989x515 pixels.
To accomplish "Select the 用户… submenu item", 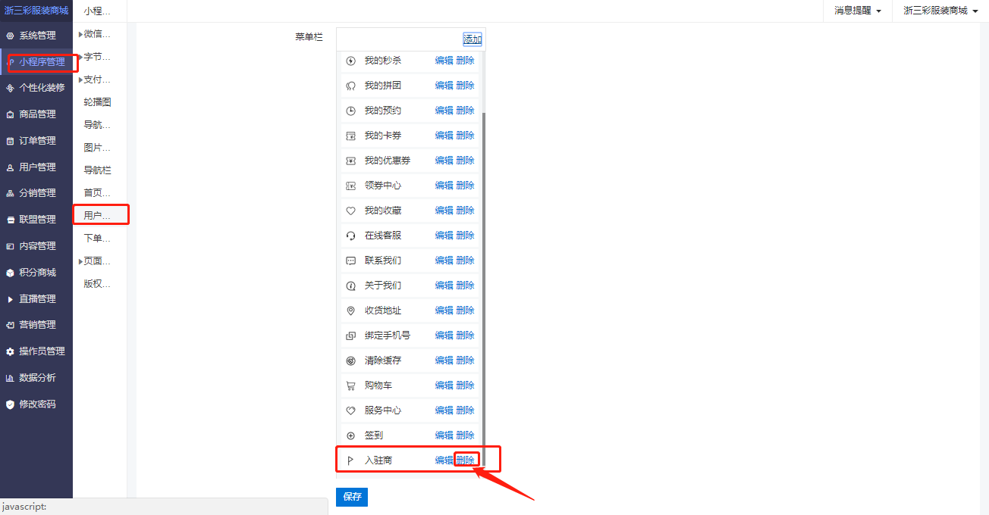I will pyautogui.click(x=98, y=216).
